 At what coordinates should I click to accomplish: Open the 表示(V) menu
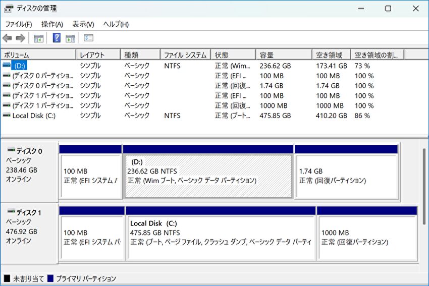point(83,24)
